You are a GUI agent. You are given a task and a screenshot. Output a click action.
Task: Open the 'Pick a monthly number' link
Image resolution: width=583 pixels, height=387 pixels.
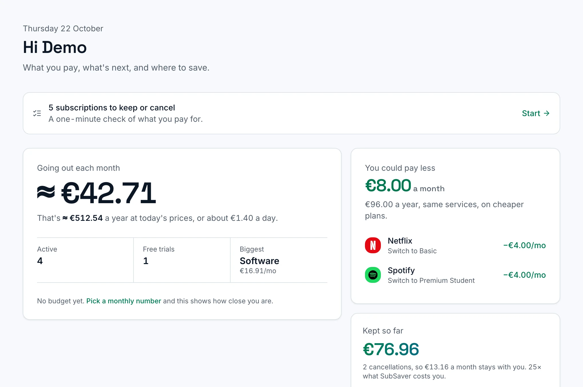point(124,301)
